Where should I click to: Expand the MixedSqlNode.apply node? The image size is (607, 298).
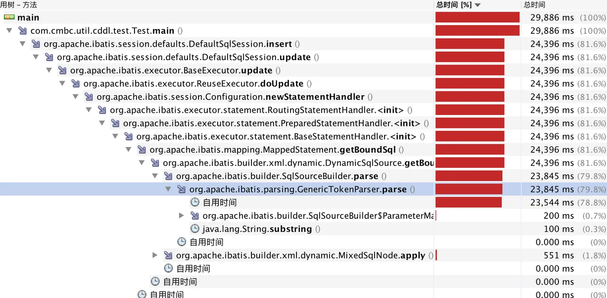coord(155,255)
